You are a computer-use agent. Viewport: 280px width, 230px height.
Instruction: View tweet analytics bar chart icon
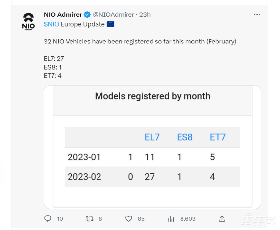171,218
